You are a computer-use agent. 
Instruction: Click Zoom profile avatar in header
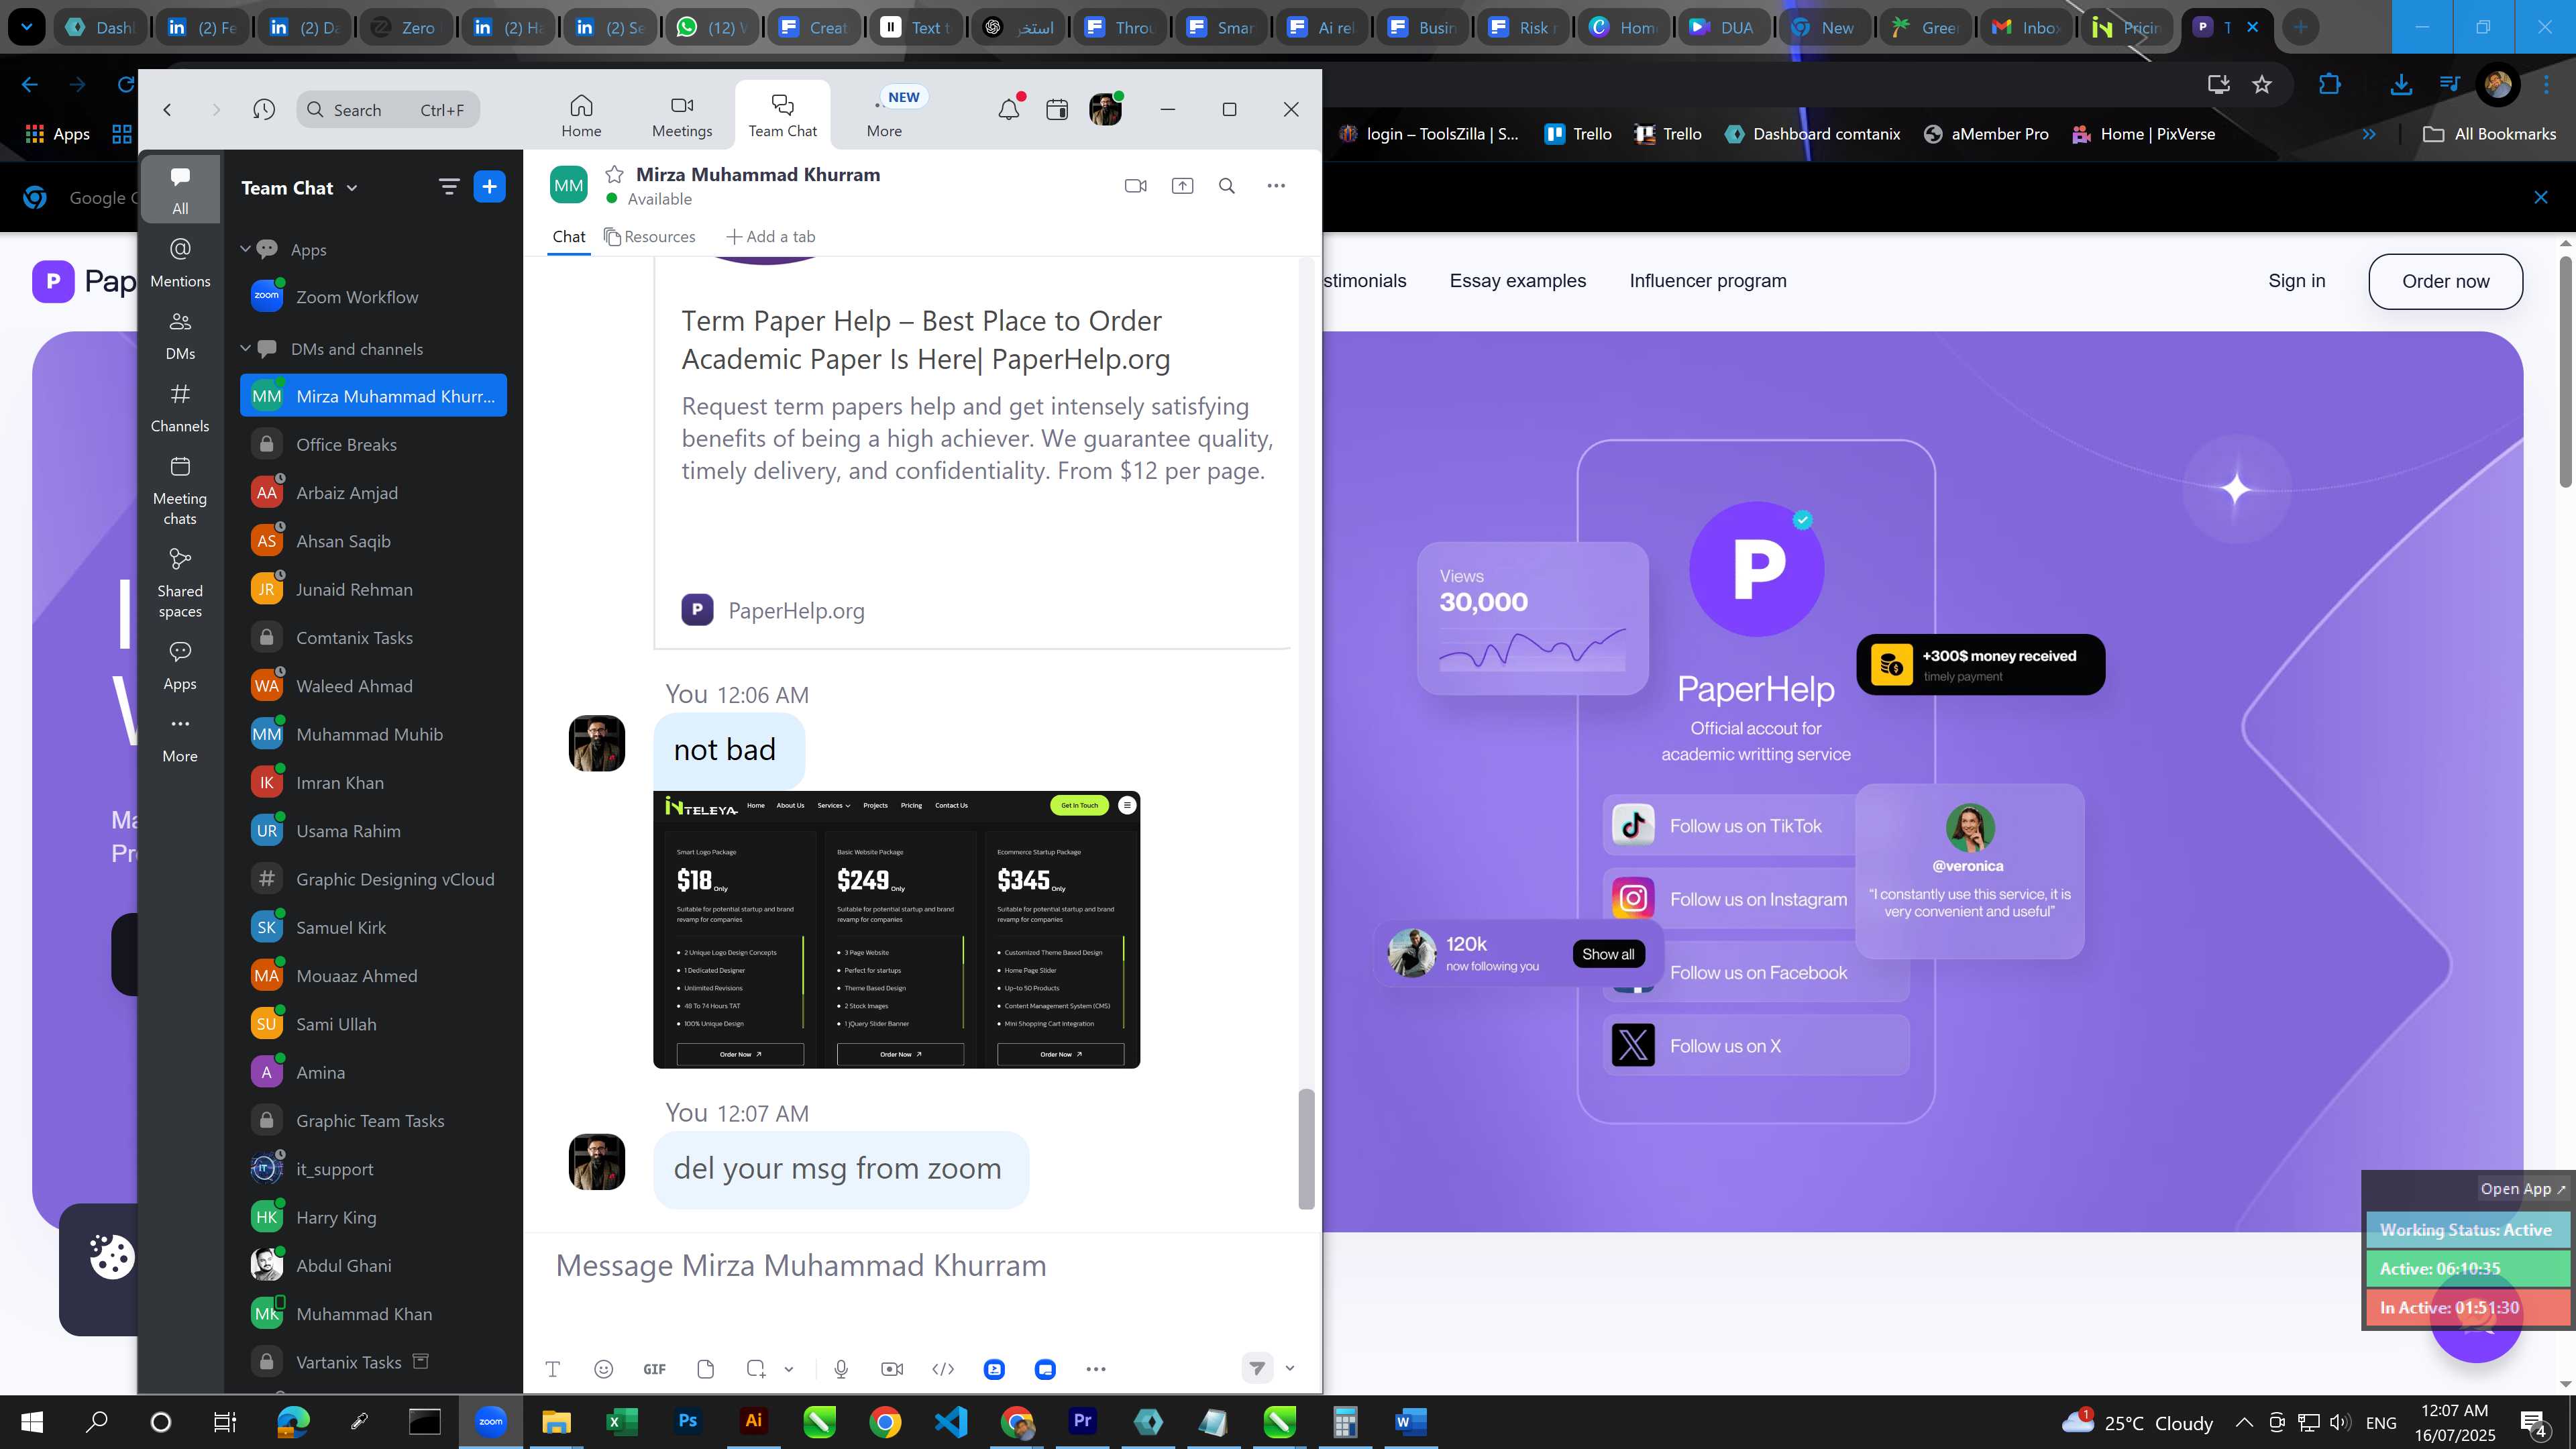(x=1106, y=109)
